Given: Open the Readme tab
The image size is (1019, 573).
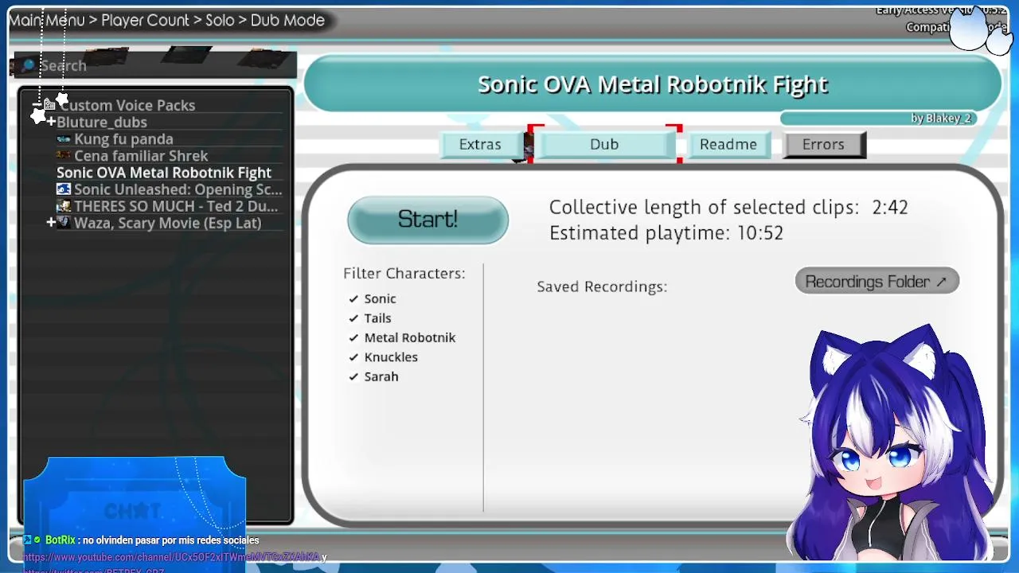Looking at the screenshot, I should [x=728, y=144].
